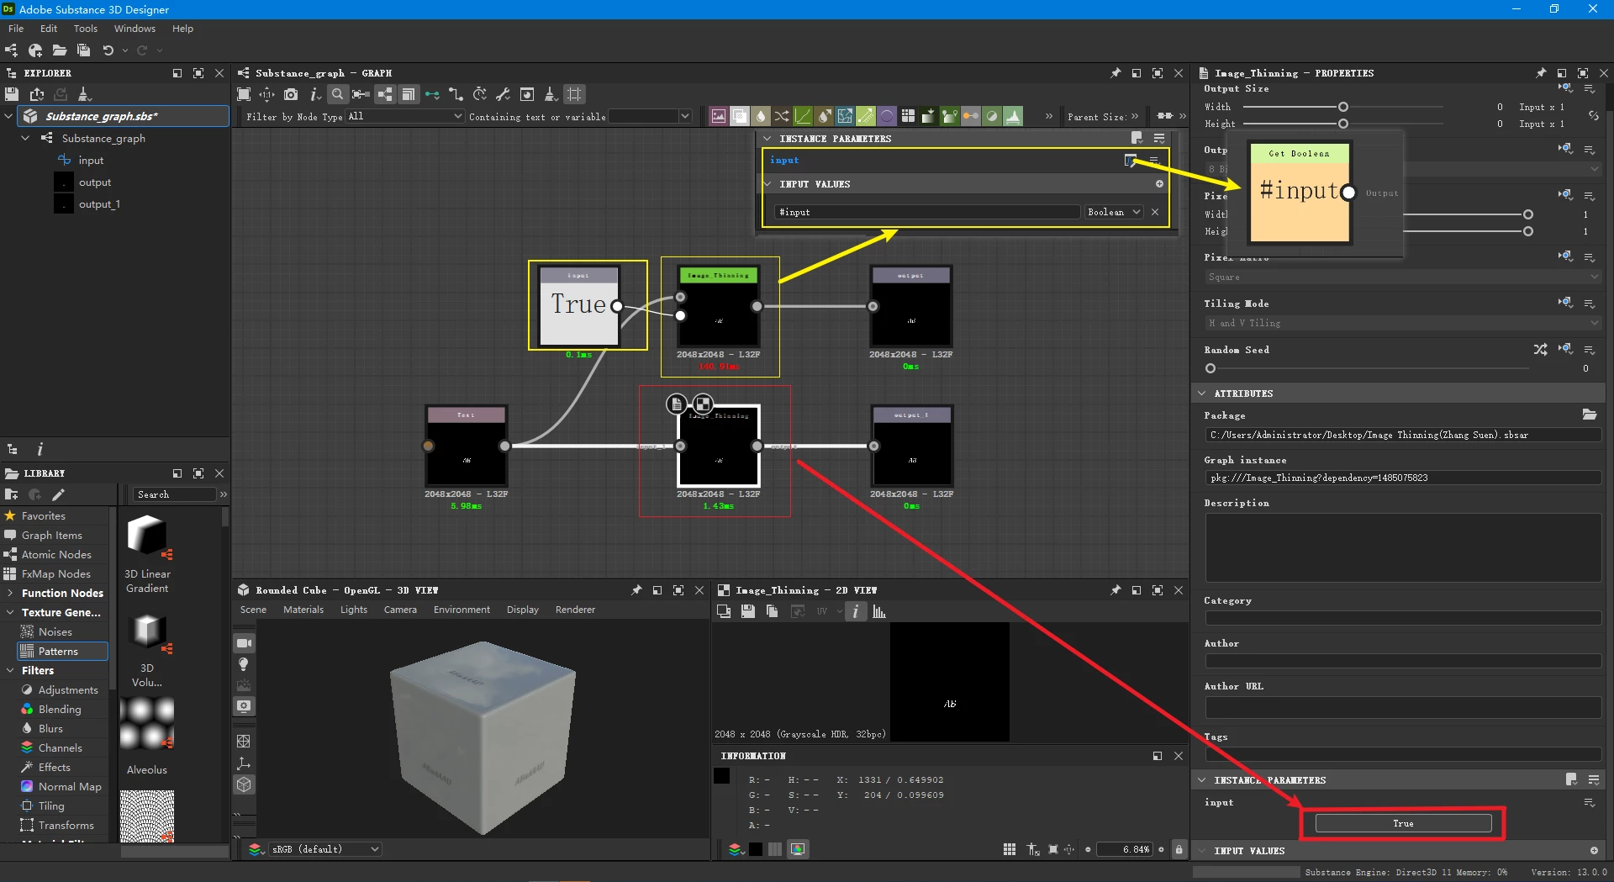Add a Uniform Color node (droplet icon)
Viewport: 1614px width, 882px height.
761,116
